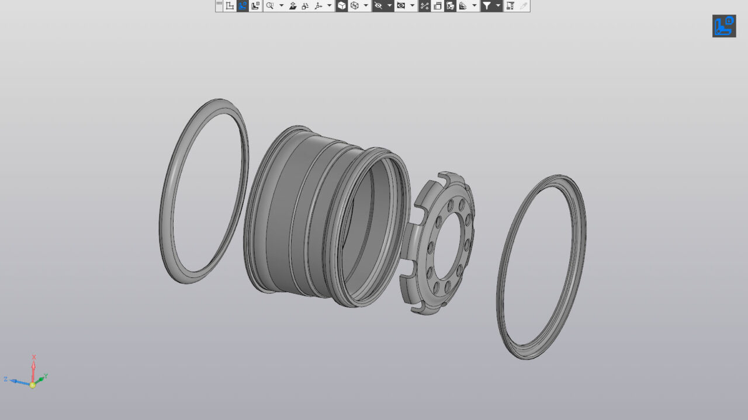The width and height of the screenshot is (748, 420).
Task: Select the shaded display mode cube icon
Action: (x=341, y=5)
